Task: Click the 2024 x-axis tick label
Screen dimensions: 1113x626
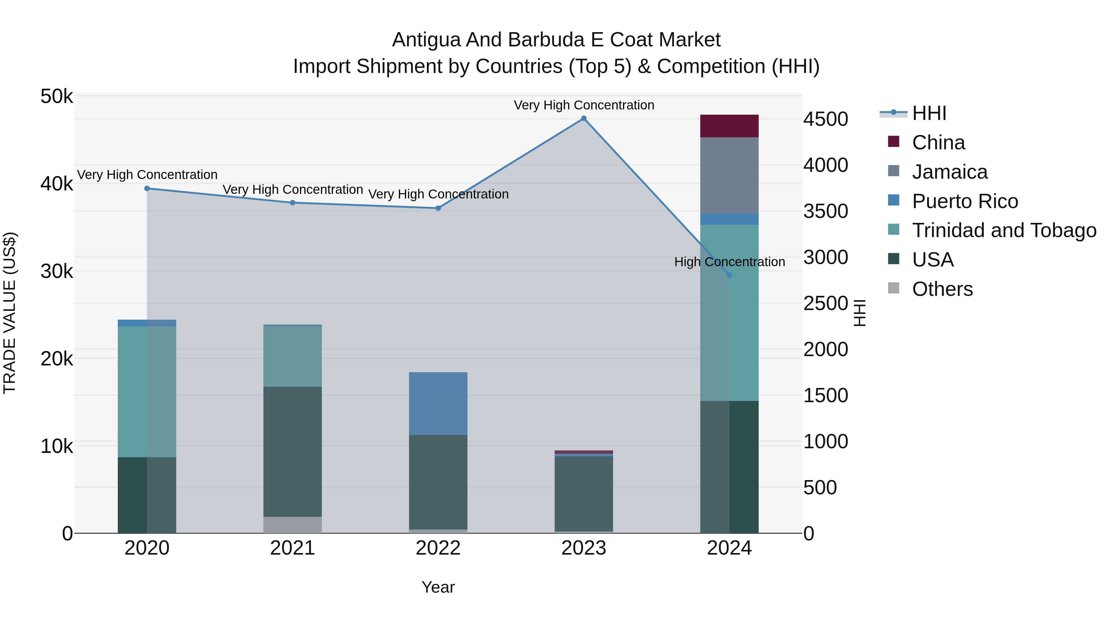Action: 729,548
